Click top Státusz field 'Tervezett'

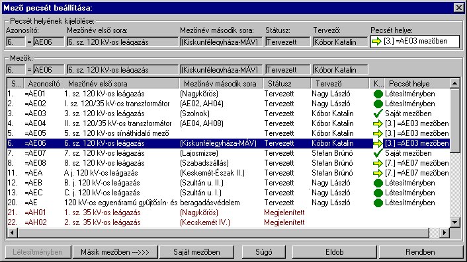coord(288,42)
